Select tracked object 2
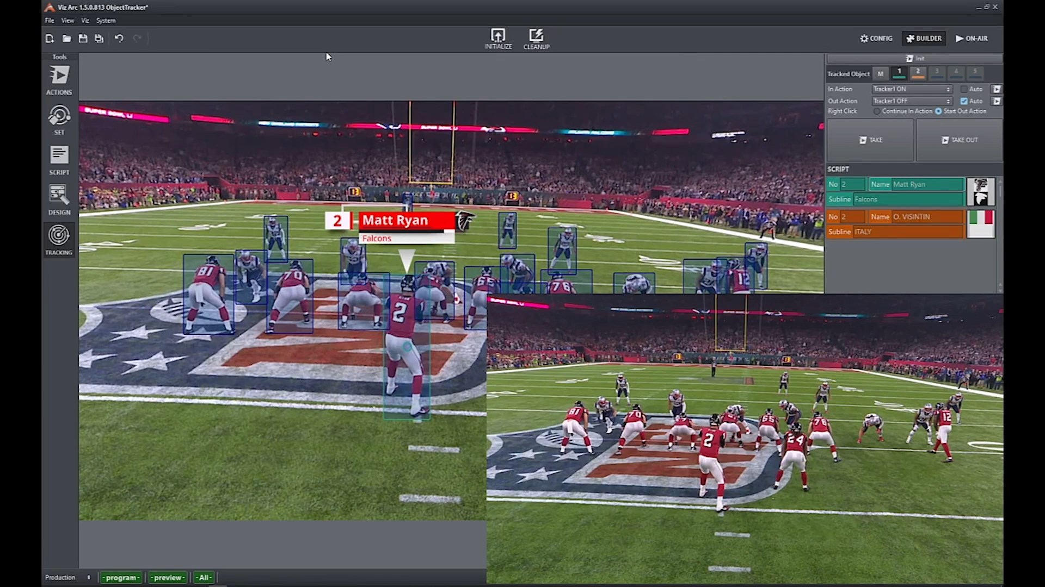Screen dimensions: 1045x587 (918, 73)
